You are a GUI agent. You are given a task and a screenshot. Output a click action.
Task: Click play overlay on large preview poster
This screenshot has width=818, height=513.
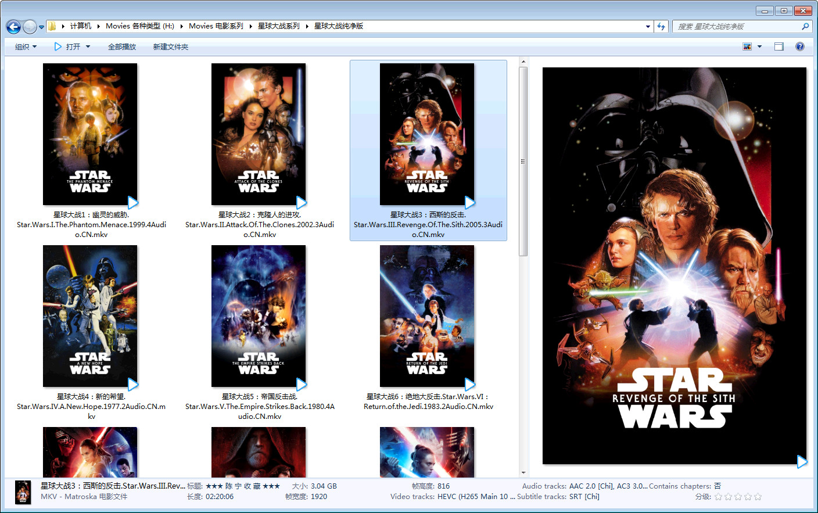click(x=802, y=462)
